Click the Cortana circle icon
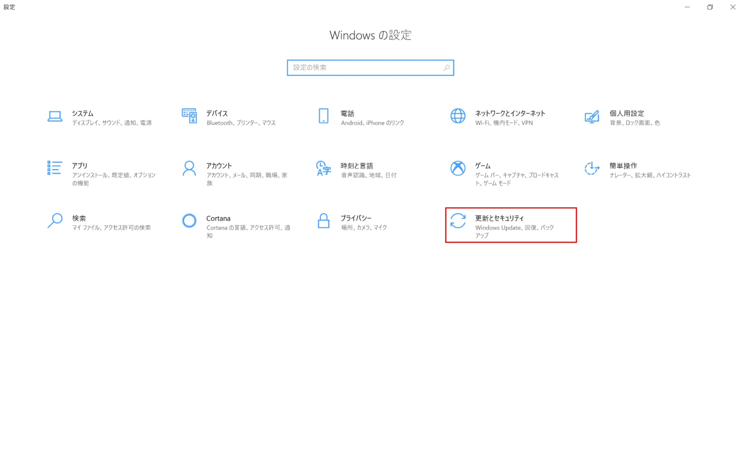The image size is (742, 476). [x=189, y=220]
